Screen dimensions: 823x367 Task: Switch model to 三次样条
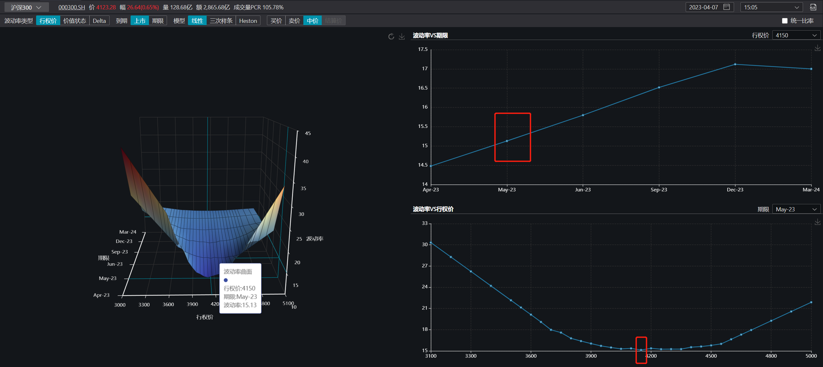point(221,21)
